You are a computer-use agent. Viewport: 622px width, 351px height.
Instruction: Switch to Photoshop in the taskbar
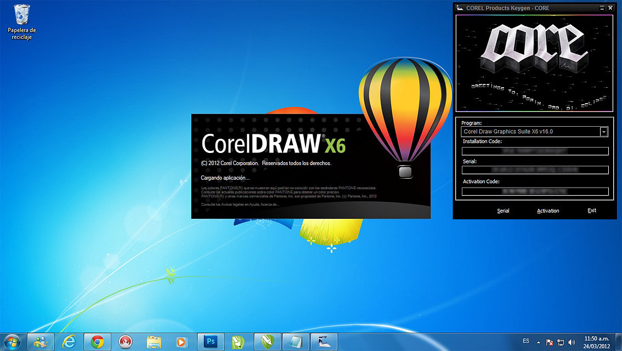[211, 342]
